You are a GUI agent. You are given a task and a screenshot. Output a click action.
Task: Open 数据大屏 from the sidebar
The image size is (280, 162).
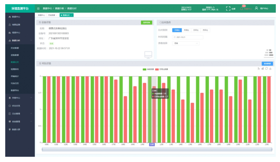pos(16,129)
